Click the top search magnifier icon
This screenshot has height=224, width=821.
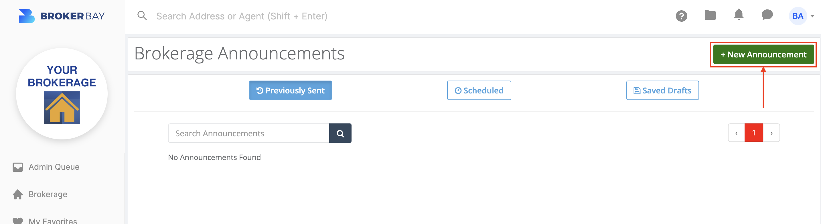coord(142,16)
